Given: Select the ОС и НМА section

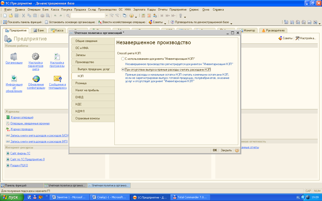Looking at the screenshot, I should click(93, 48).
